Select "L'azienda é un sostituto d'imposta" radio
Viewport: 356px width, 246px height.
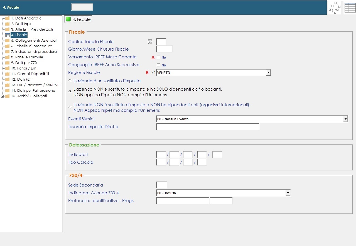pyautogui.click(x=70, y=81)
